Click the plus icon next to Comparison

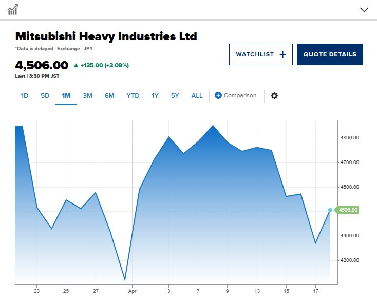tap(218, 95)
